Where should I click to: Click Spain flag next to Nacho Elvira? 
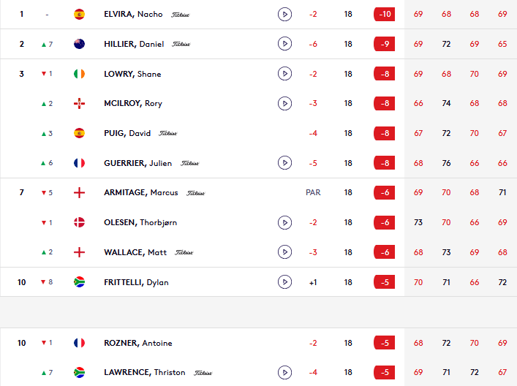[80, 14]
